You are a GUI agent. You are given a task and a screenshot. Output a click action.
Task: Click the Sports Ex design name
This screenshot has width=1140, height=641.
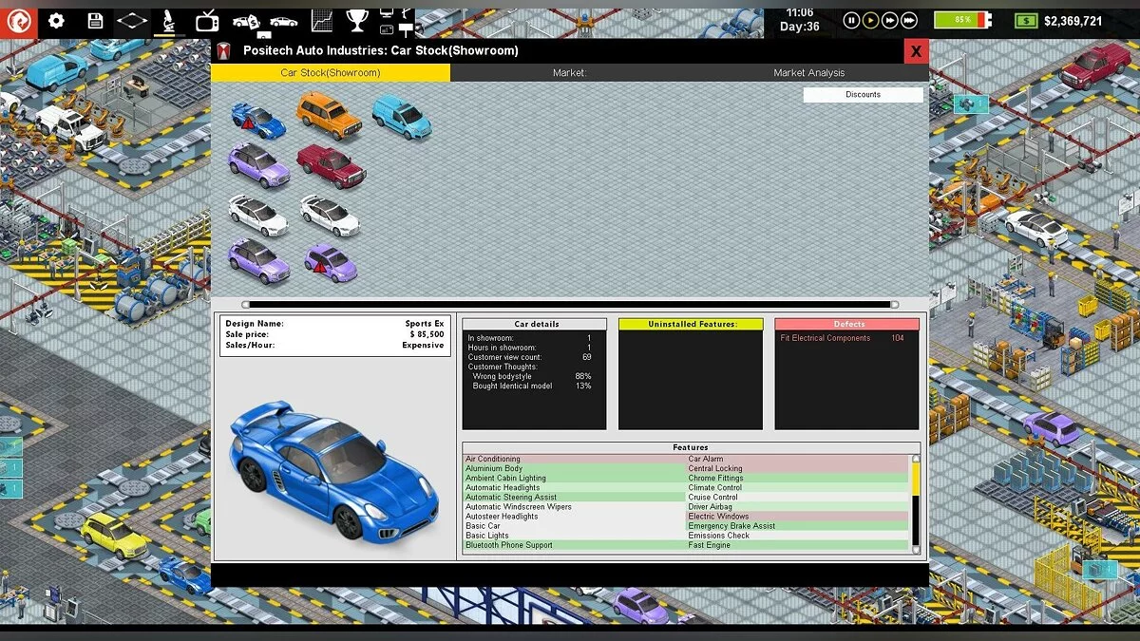coord(425,324)
